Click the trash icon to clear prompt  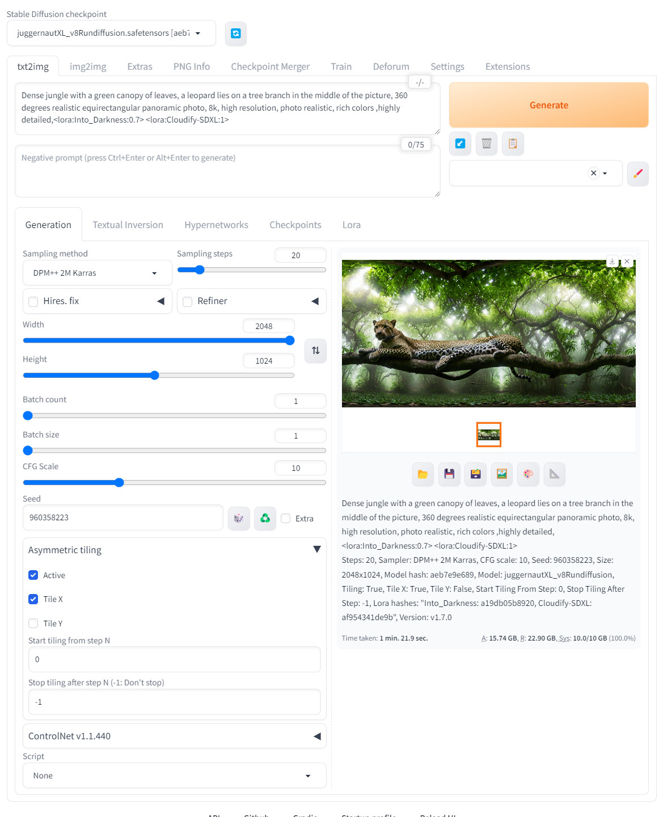[x=486, y=144]
